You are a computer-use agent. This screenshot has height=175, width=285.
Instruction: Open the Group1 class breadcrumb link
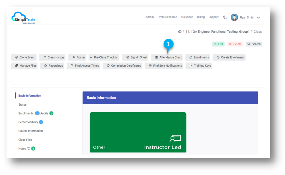click(x=217, y=31)
